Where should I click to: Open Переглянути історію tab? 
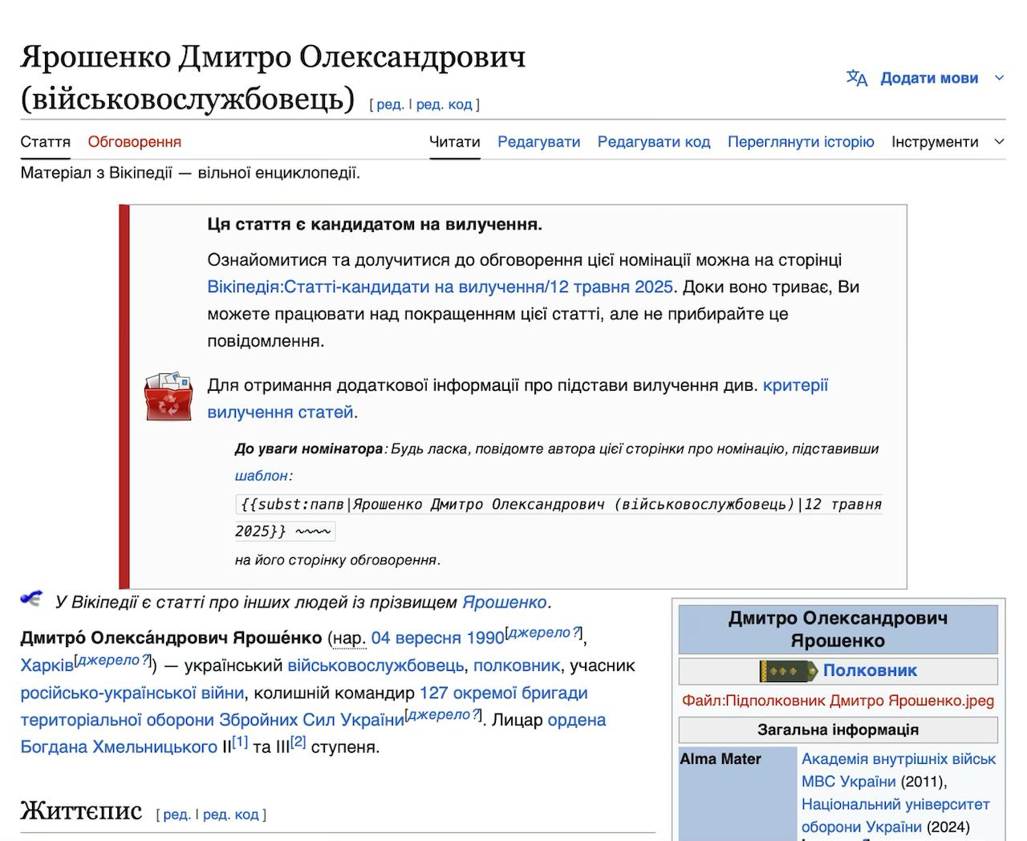click(801, 142)
